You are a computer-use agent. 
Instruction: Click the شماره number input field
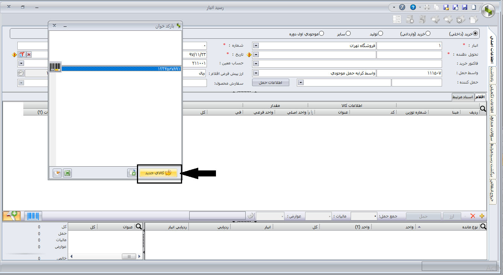click(x=195, y=46)
